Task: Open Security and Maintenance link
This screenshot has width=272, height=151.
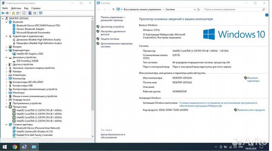Action: coord(113,136)
